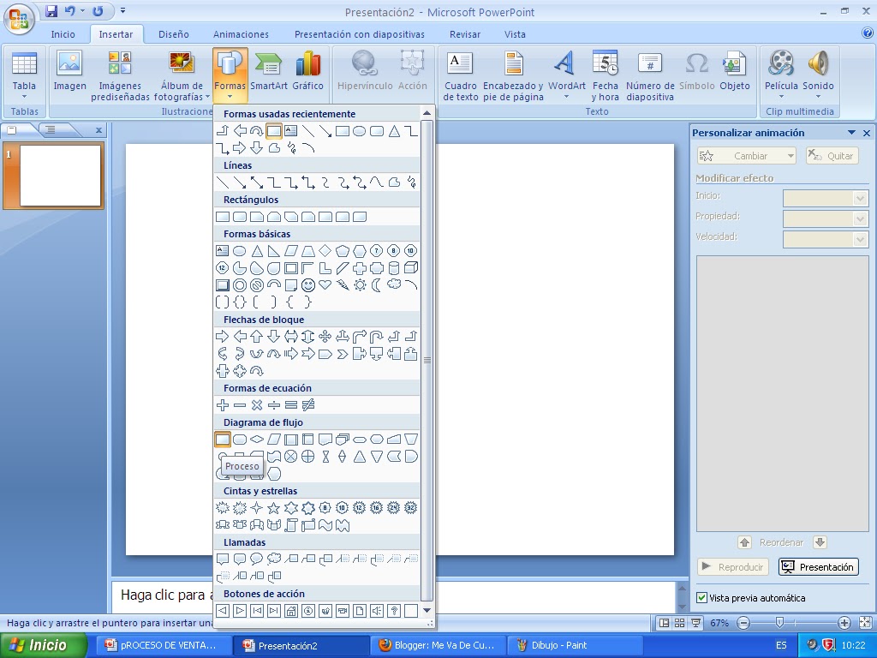Expand the quick access toolbar customize arrow

pos(122,10)
